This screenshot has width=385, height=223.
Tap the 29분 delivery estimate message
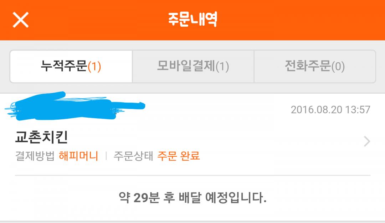[192, 197]
